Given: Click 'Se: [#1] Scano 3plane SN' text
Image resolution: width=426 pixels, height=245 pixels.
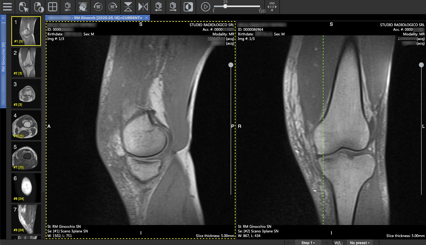Looking at the screenshot, I should point(67,231).
